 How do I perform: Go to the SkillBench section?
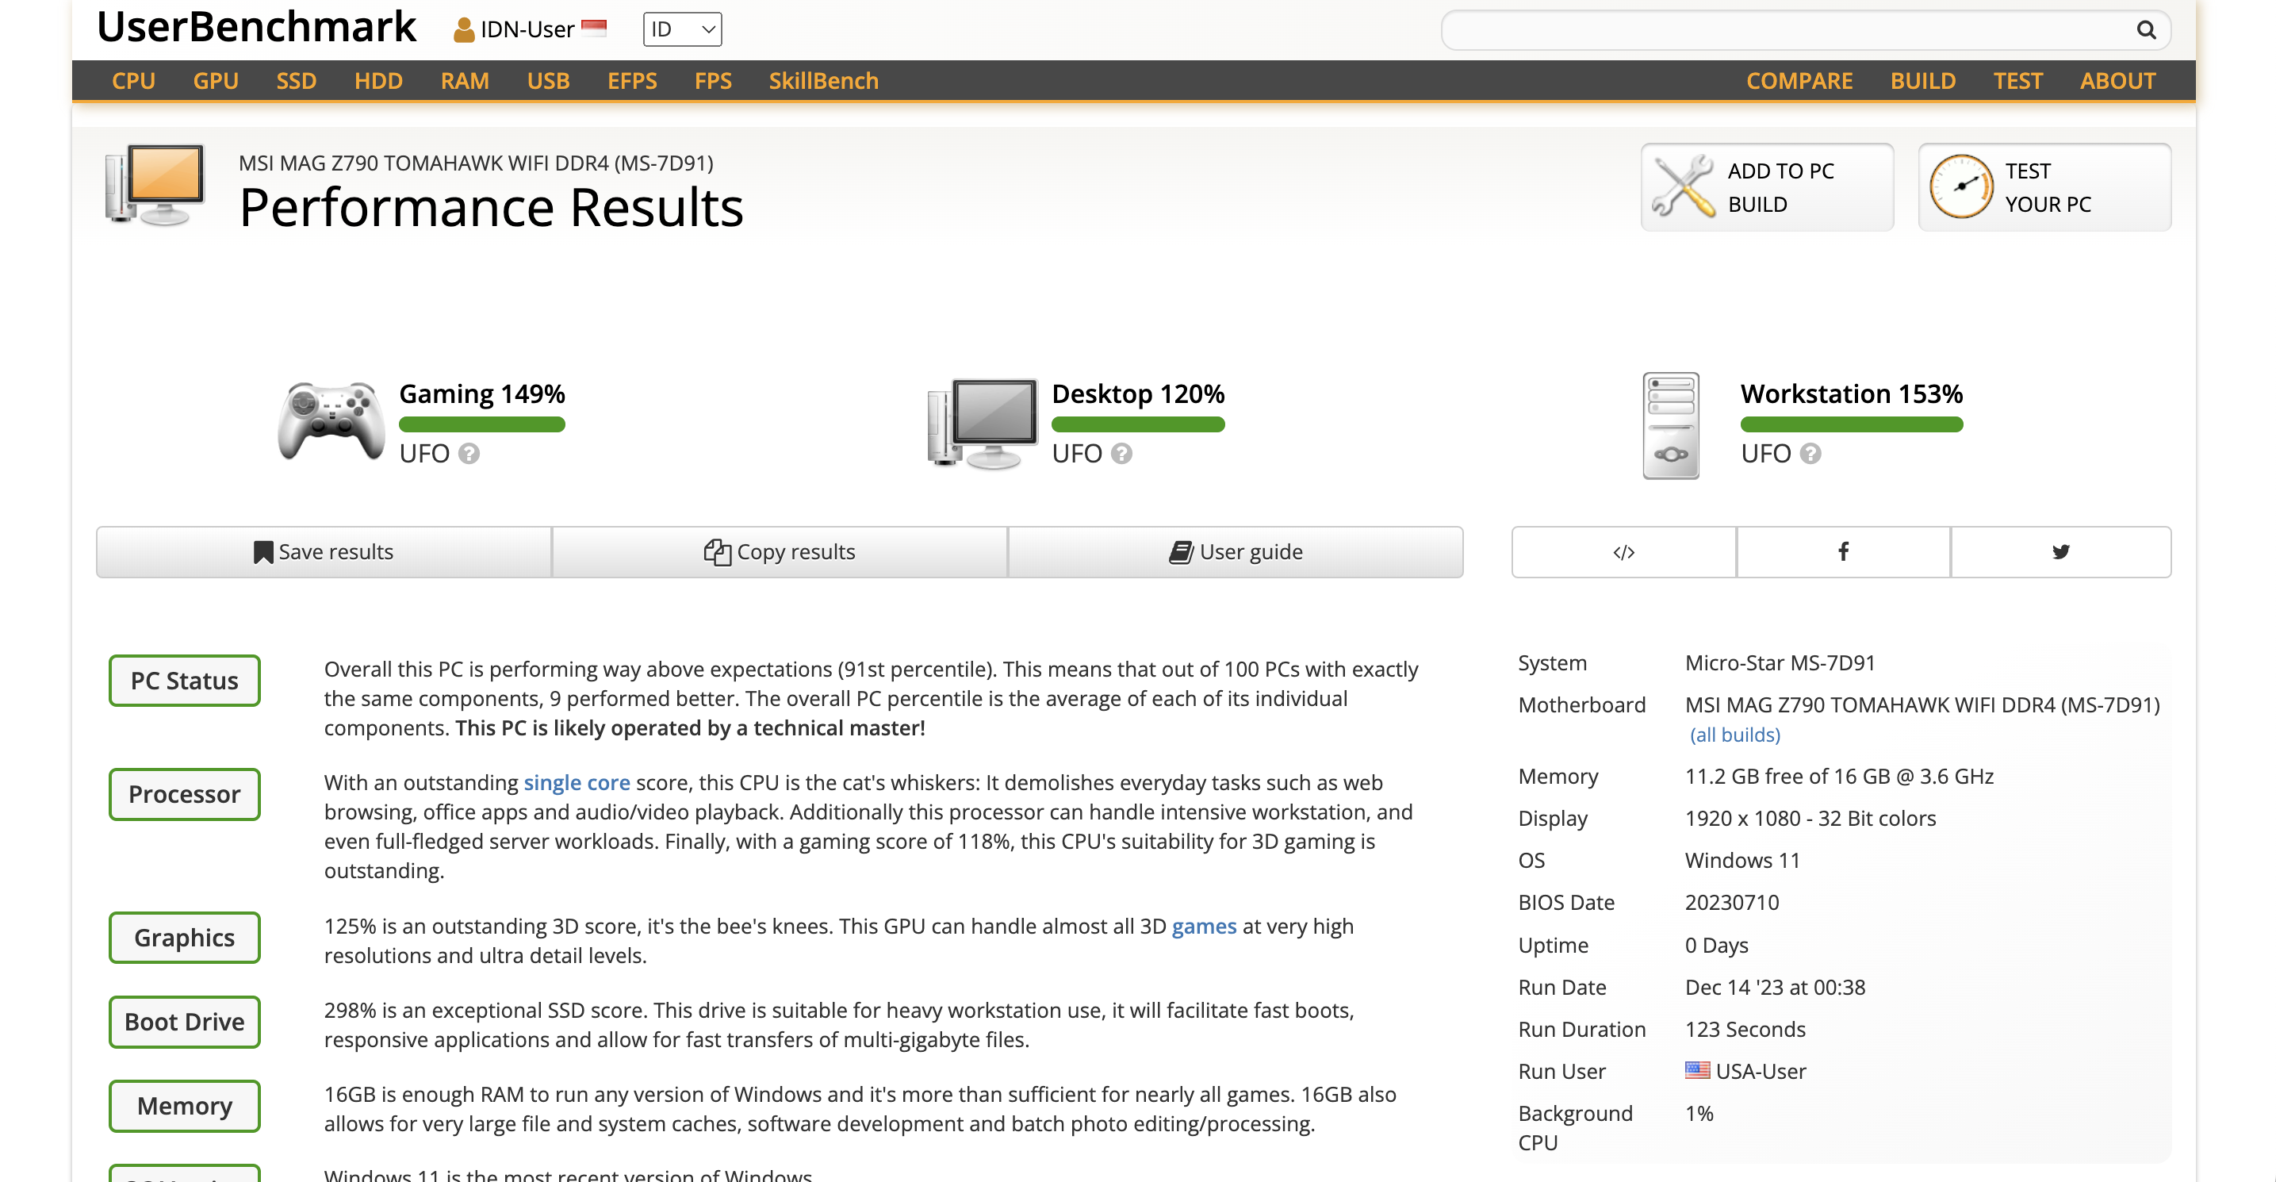pos(822,80)
